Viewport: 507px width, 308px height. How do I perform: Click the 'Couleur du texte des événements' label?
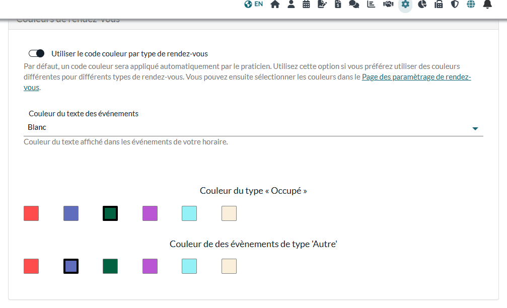[x=84, y=114]
